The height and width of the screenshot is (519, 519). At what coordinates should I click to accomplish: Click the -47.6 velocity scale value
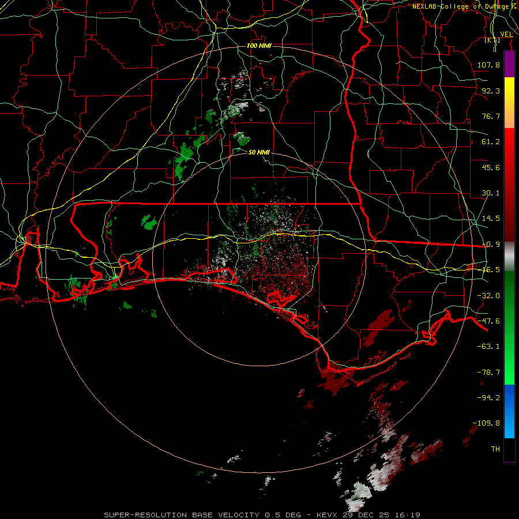click(488, 321)
